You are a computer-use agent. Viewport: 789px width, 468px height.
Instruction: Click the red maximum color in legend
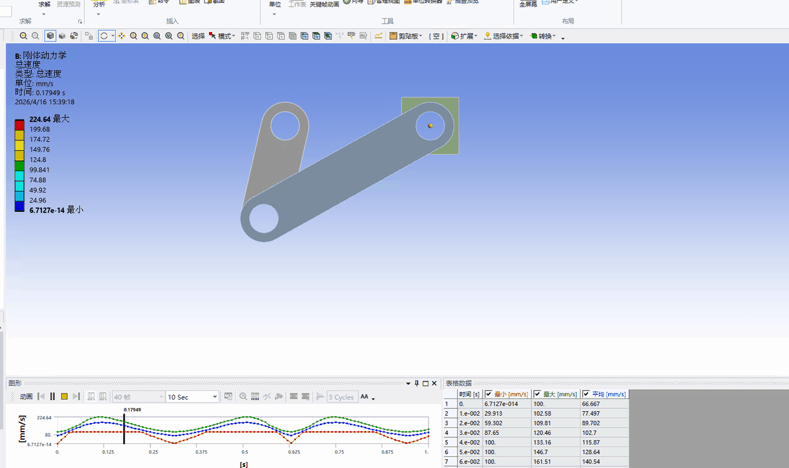pyautogui.click(x=20, y=124)
